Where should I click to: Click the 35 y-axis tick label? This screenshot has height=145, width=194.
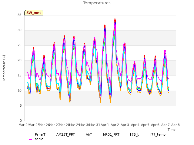[19, 15]
